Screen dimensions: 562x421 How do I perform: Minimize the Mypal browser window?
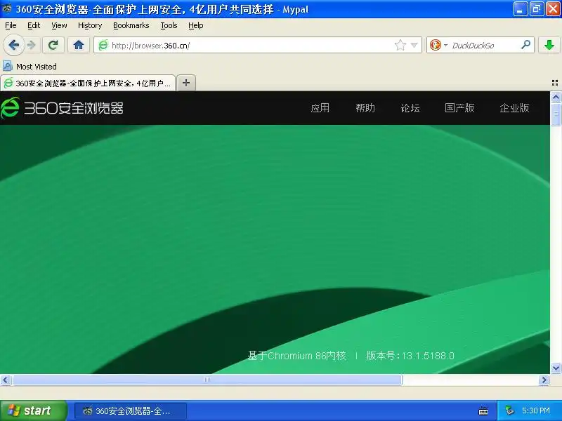click(521, 9)
